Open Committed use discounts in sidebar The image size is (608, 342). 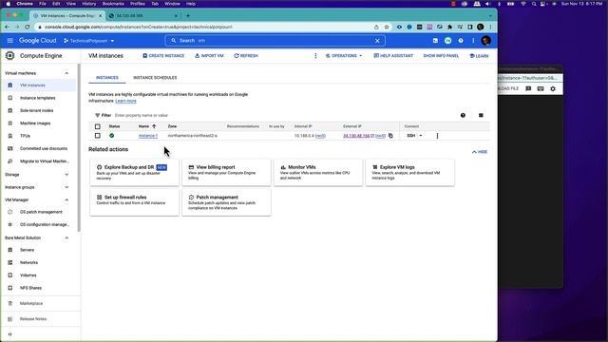pos(44,148)
